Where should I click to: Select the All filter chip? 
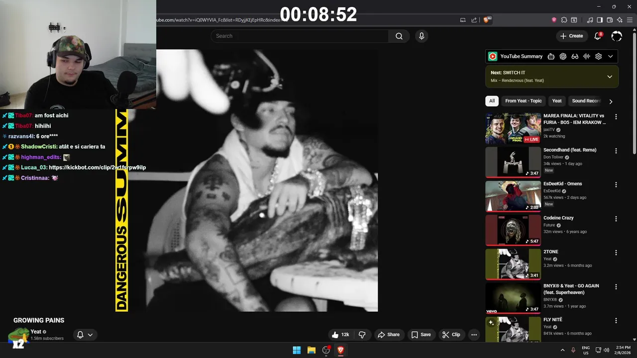pos(492,101)
